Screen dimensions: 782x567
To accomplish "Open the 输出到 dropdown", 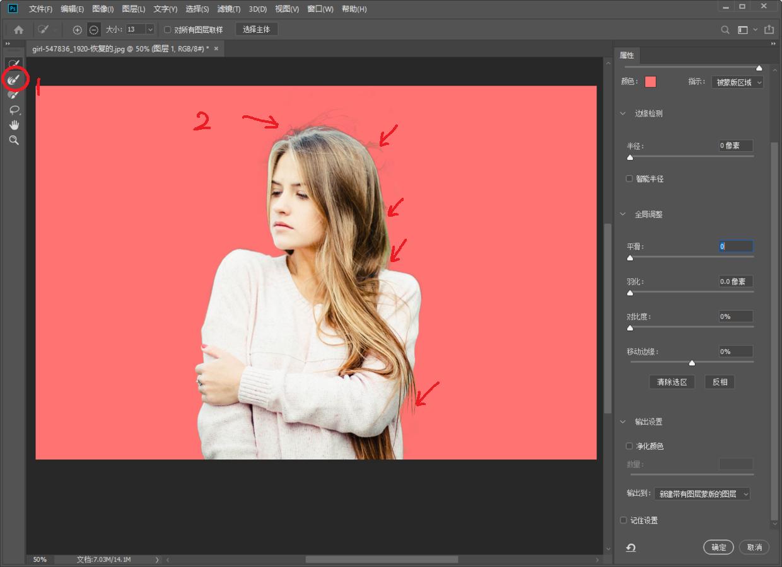I will pos(702,494).
